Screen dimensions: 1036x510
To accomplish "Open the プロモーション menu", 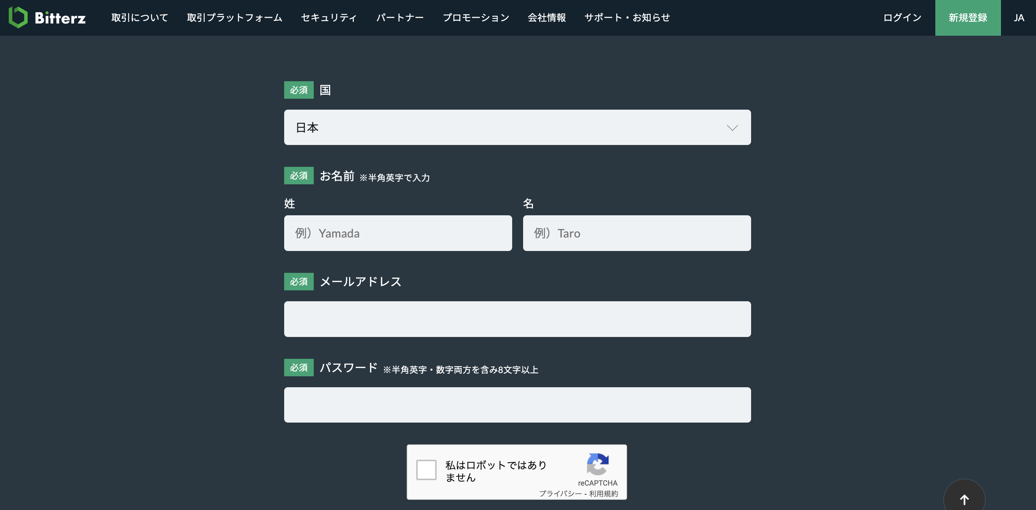I will pyautogui.click(x=476, y=17).
